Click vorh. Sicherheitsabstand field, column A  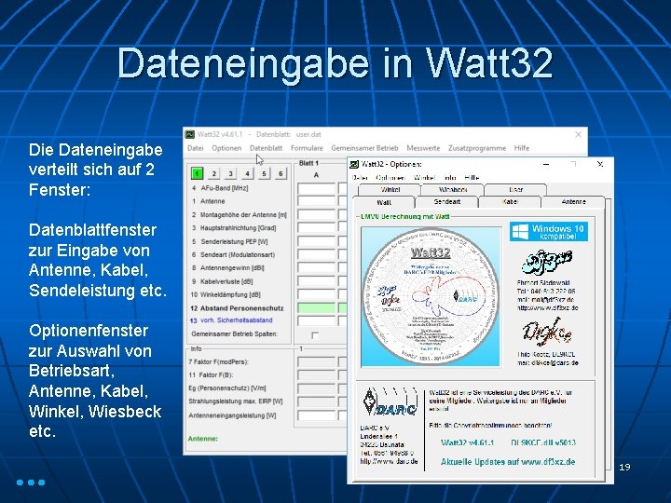click(x=316, y=320)
